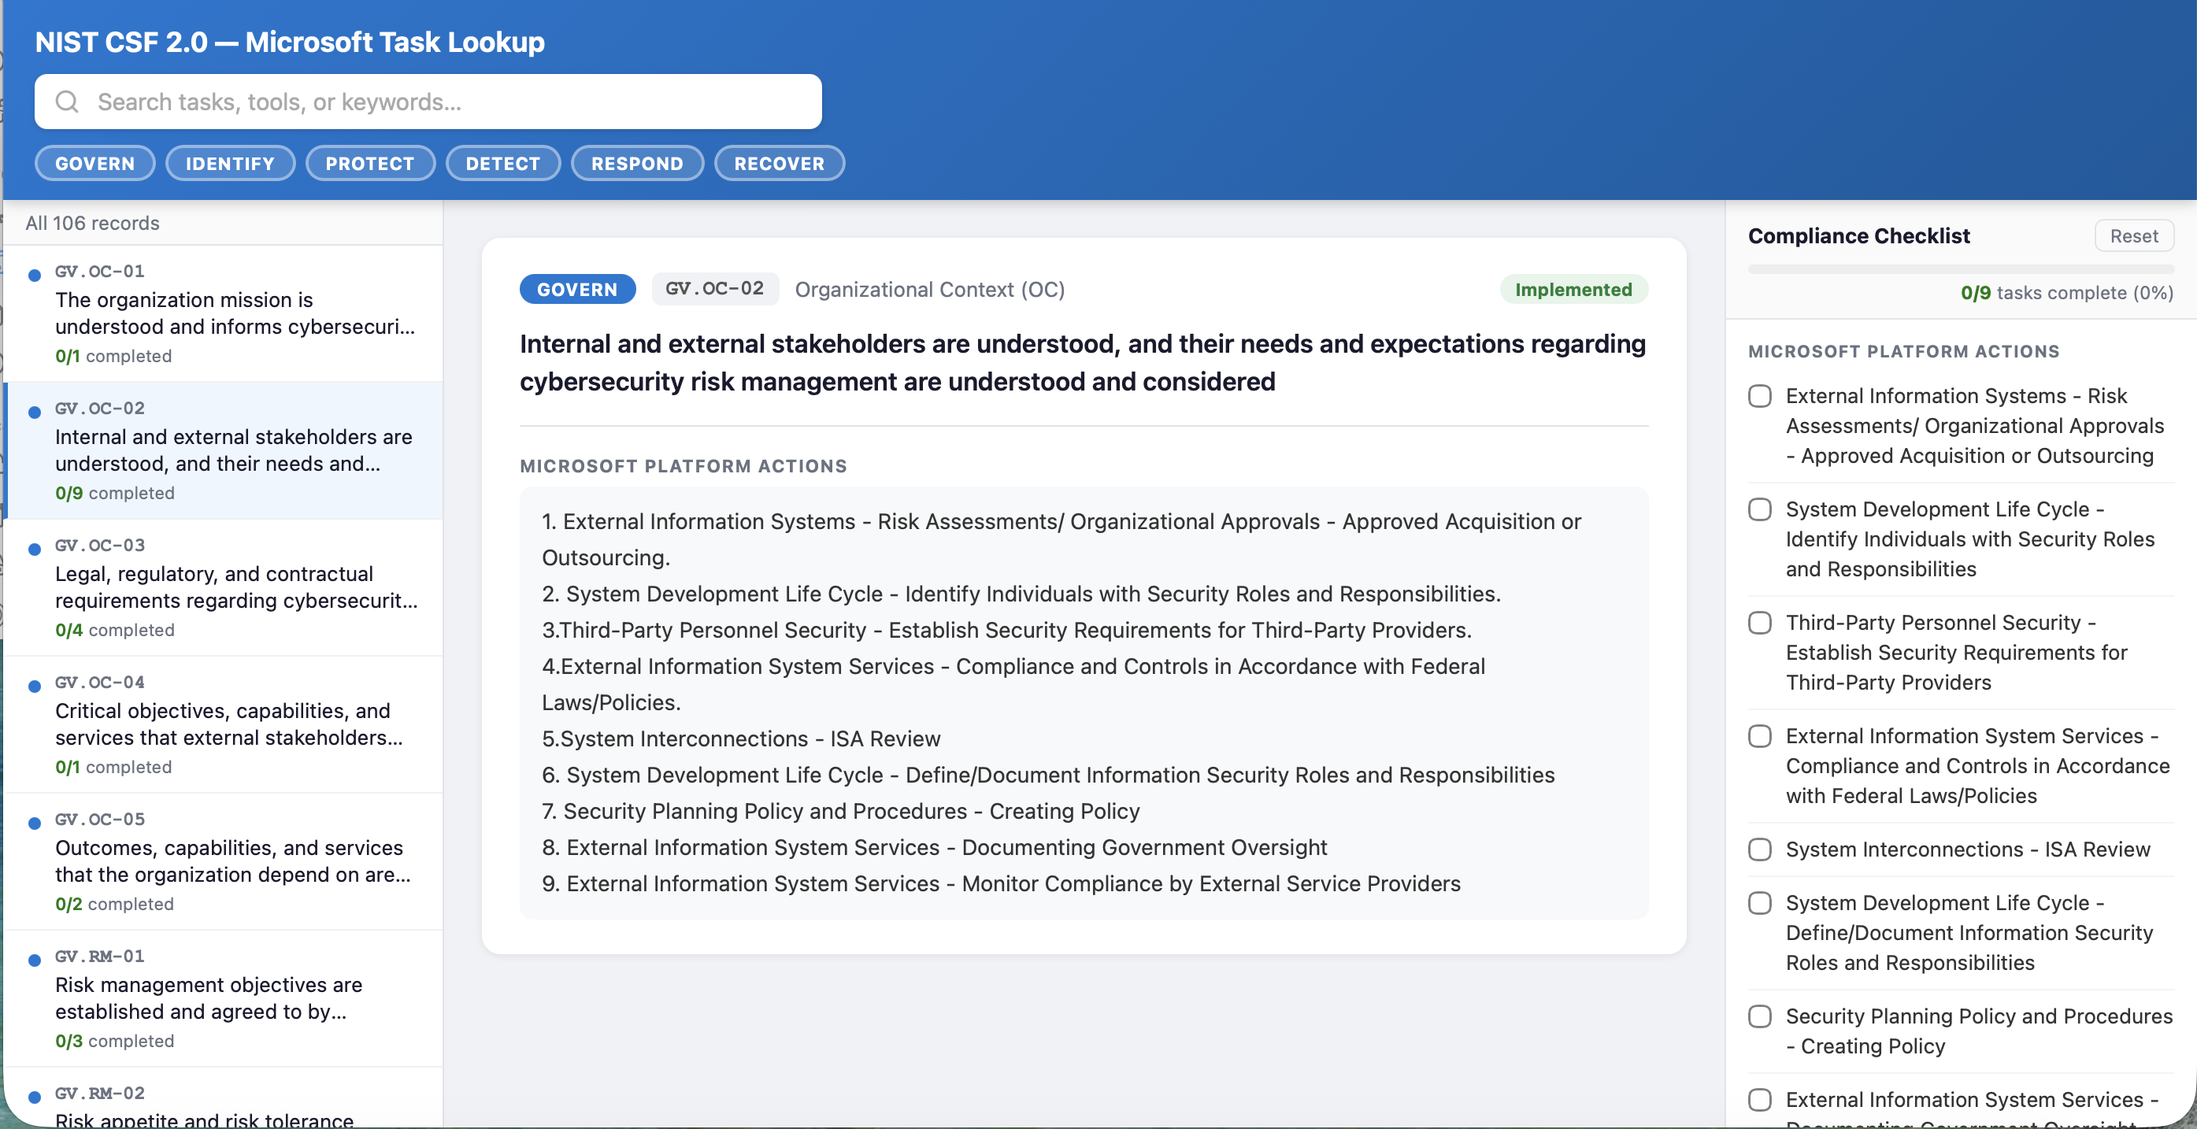Image resolution: width=2197 pixels, height=1129 pixels.
Task: Filter by GOVERN function
Action: [x=94, y=163]
